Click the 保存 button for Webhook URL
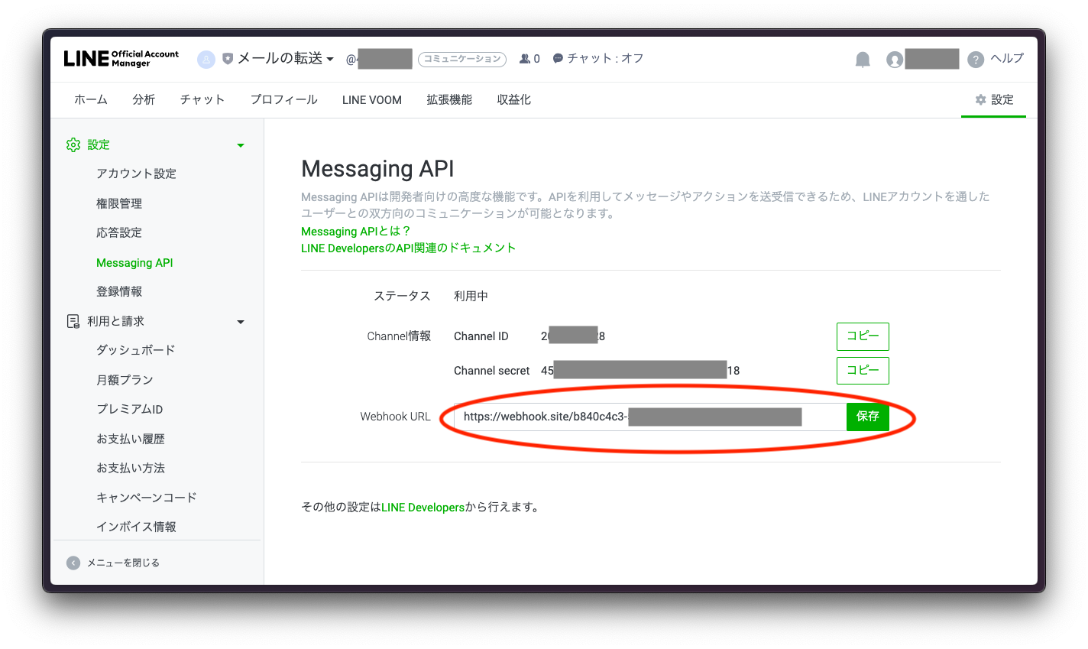The height and width of the screenshot is (649, 1088). 868,417
